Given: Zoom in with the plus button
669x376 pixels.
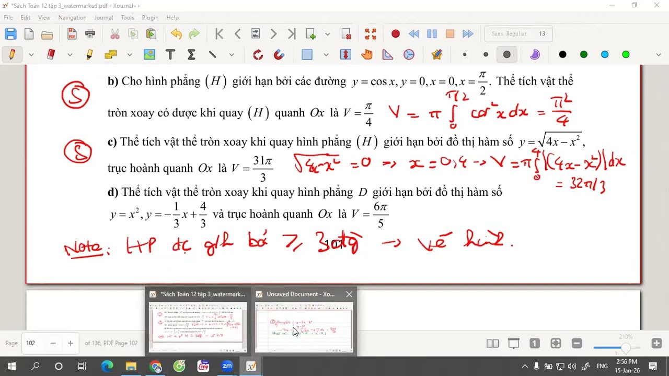Looking at the screenshot, I should click(x=657, y=343).
